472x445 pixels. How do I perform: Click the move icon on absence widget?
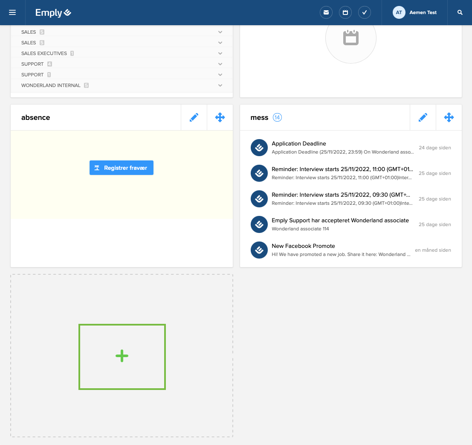(x=220, y=117)
